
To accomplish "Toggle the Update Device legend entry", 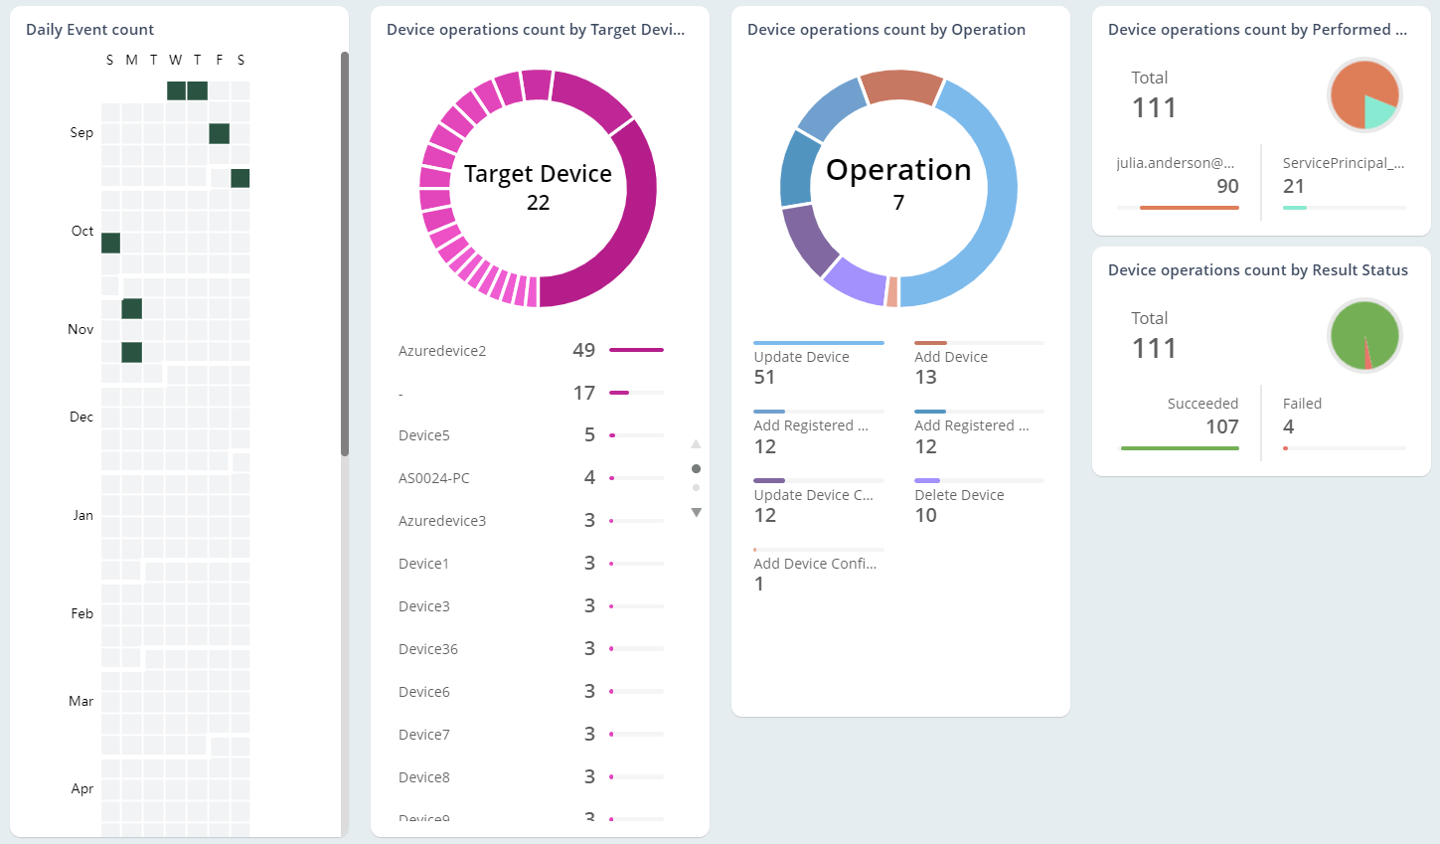I will tap(800, 356).
